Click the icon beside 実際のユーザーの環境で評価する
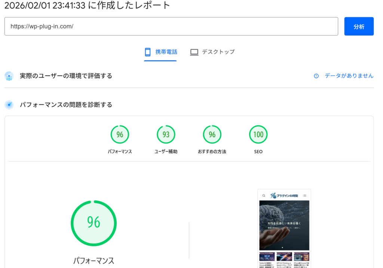383x268 pixels. coord(9,76)
